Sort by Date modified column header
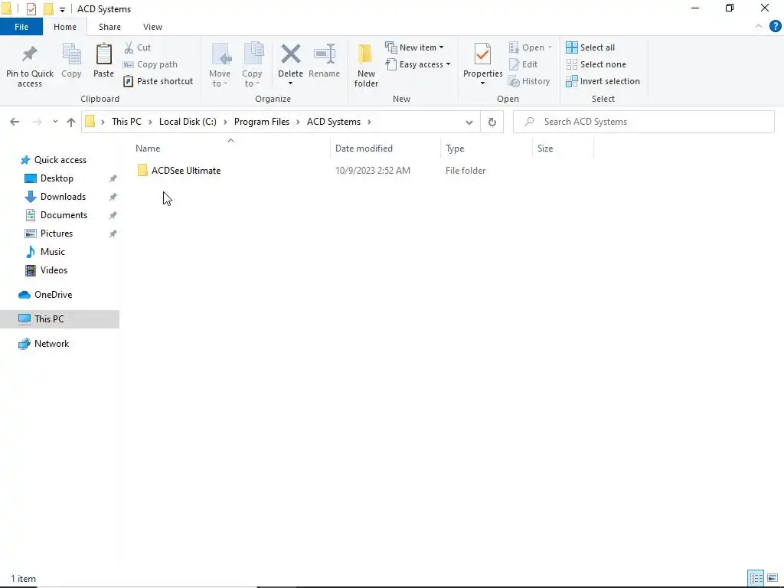 tap(385, 149)
